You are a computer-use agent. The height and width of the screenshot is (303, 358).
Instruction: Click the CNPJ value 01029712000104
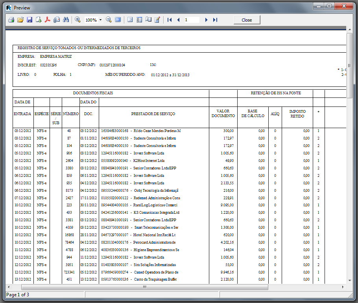pyautogui.click(x=113, y=65)
